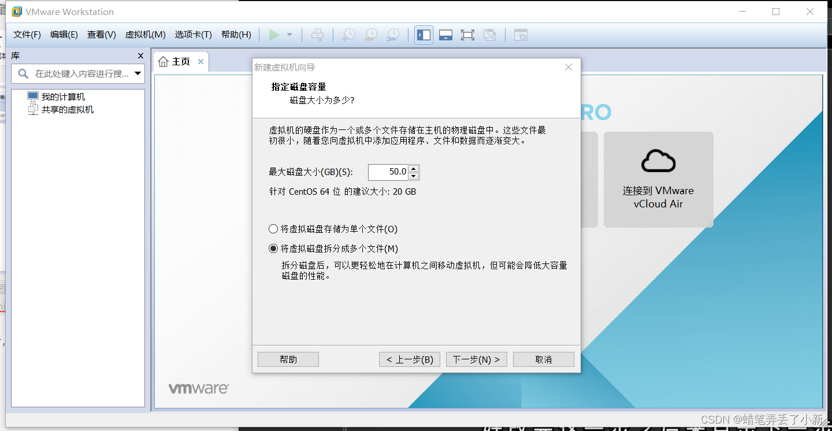Toggle the library sidebar view icon
The image size is (832, 431).
click(x=424, y=35)
